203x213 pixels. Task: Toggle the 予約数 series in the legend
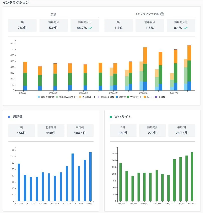pyautogui.click(x=160, y=97)
